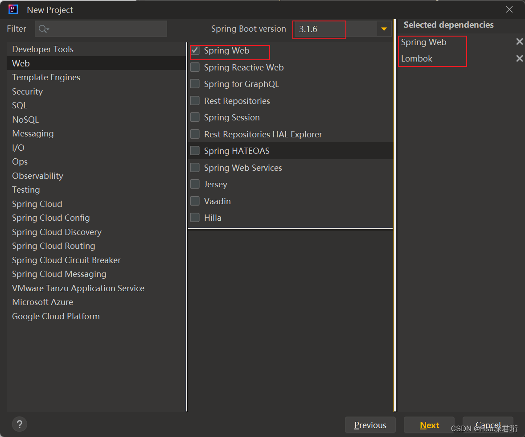This screenshot has height=437, width=525.
Task: Open the help question mark button
Action: (x=20, y=424)
